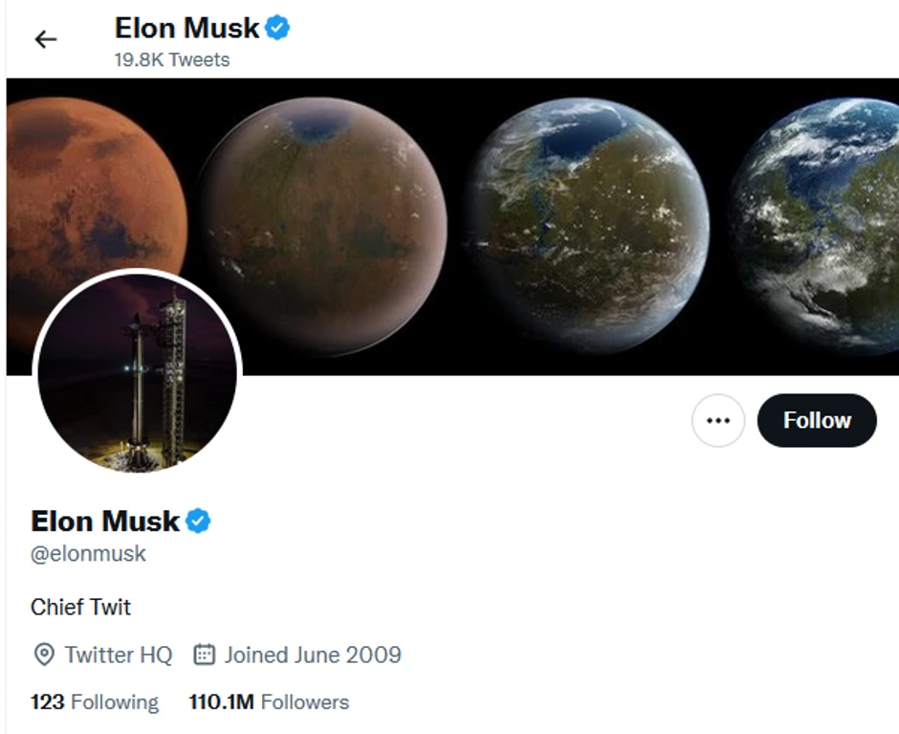Click the Twitter HQ location text
Viewport: 899px width, 734px height.
[118, 655]
